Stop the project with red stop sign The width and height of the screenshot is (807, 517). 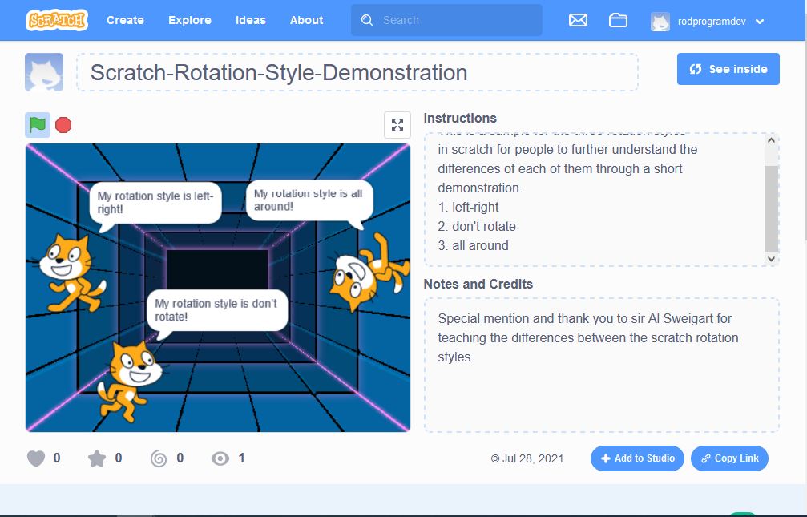63,125
